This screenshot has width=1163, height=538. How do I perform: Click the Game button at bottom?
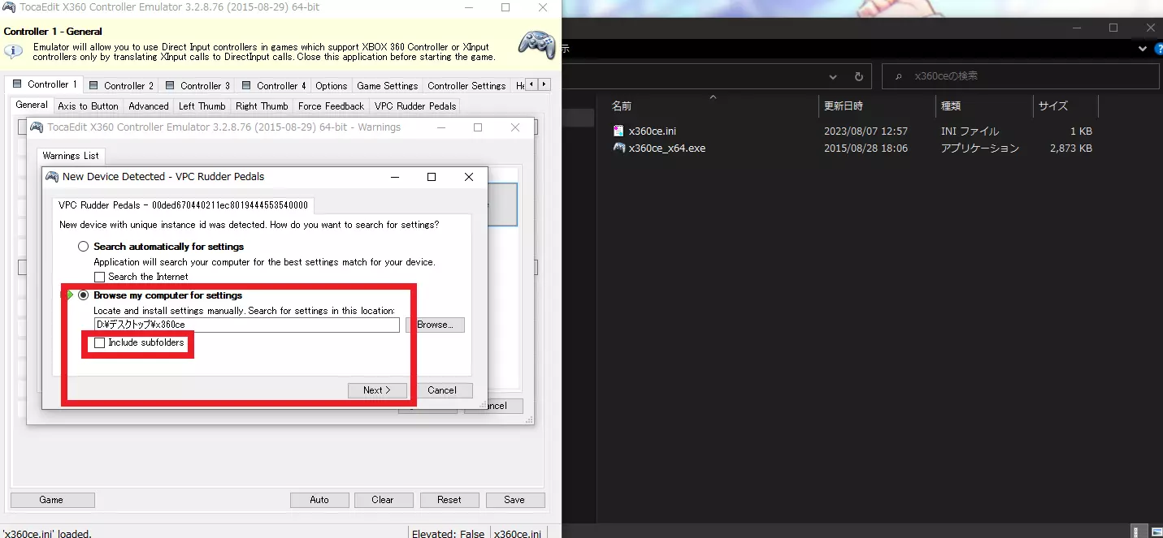click(51, 500)
